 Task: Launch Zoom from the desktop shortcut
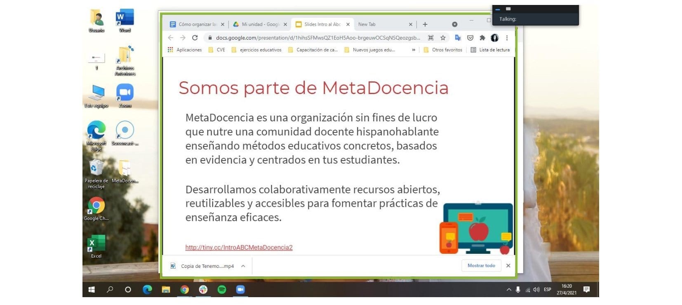click(x=125, y=96)
